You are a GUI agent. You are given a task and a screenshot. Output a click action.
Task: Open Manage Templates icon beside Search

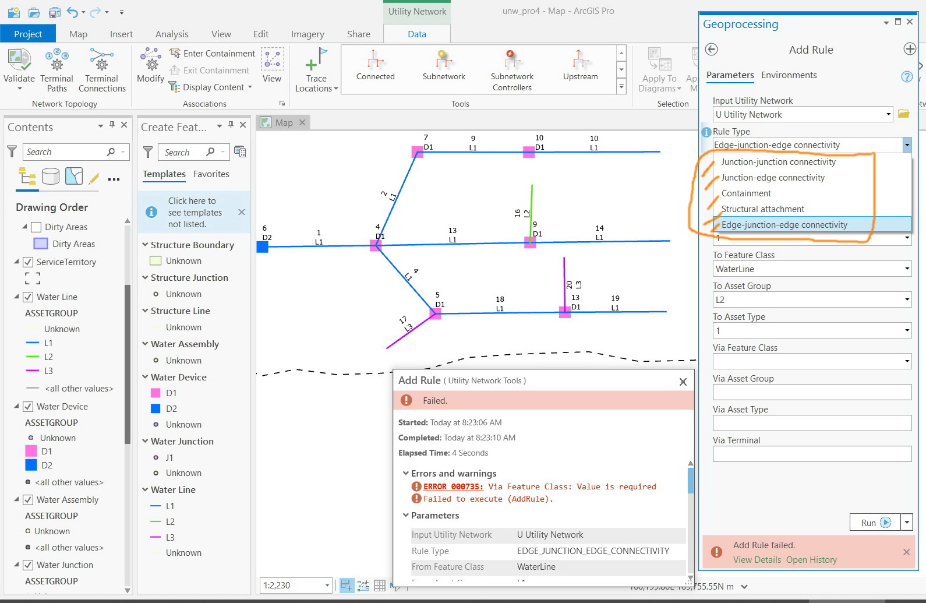pos(240,151)
